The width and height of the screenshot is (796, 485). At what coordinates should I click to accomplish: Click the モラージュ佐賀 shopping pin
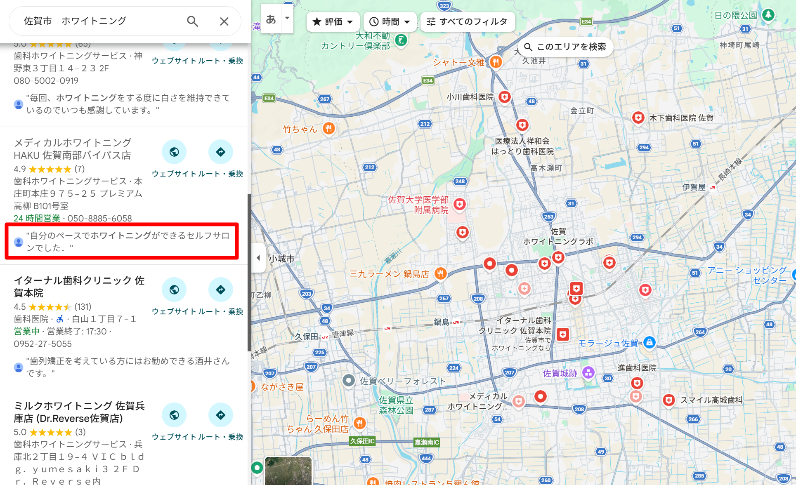pos(649,343)
